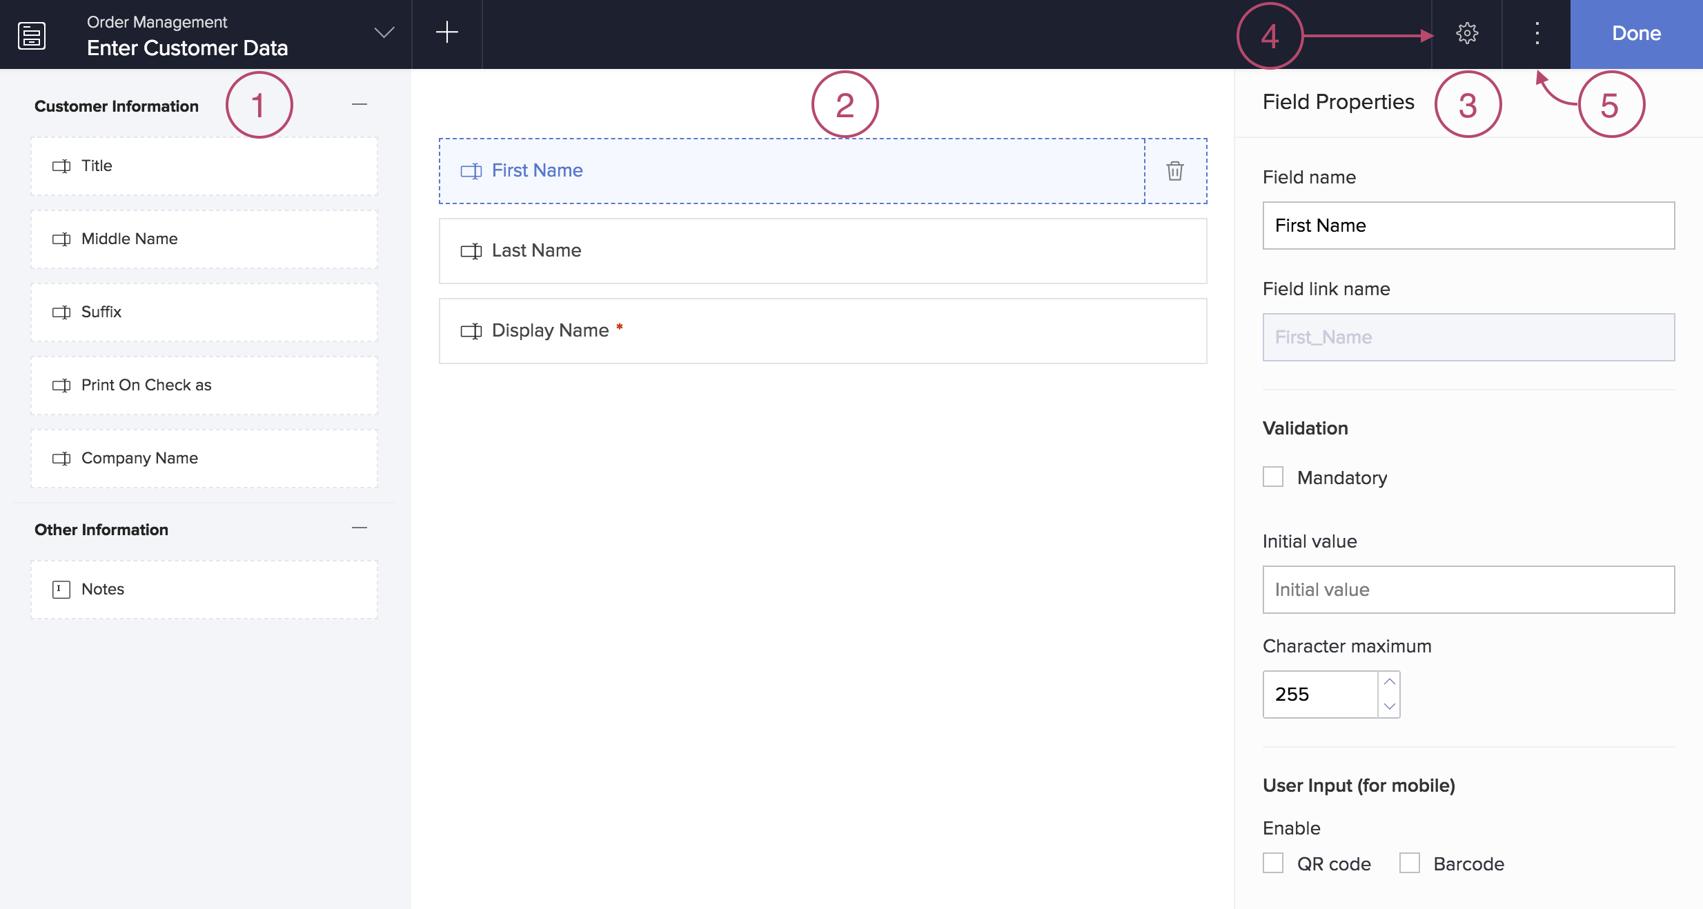Click the form builder icon in top-left
This screenshot has width=1703, height=909.
(32, 35)
